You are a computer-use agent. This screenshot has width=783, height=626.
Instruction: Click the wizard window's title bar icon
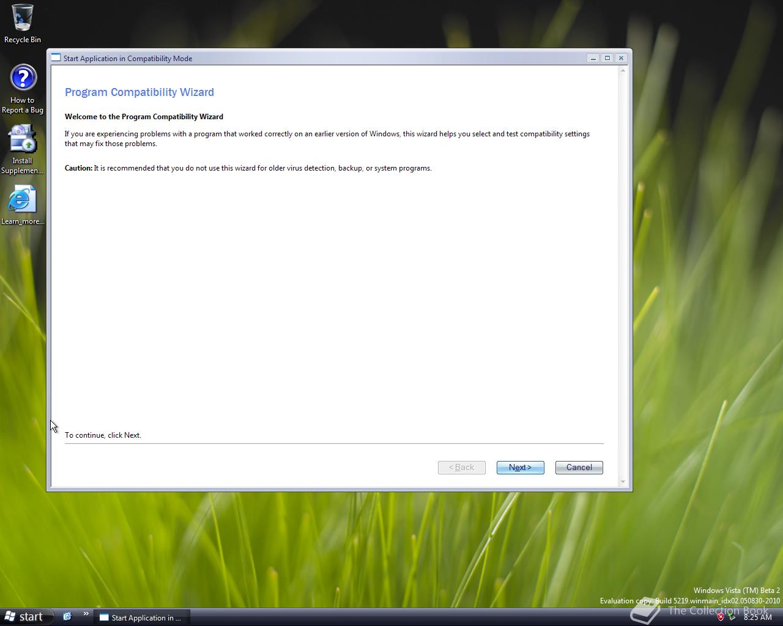pyautogui.click(x=56, y=58)
